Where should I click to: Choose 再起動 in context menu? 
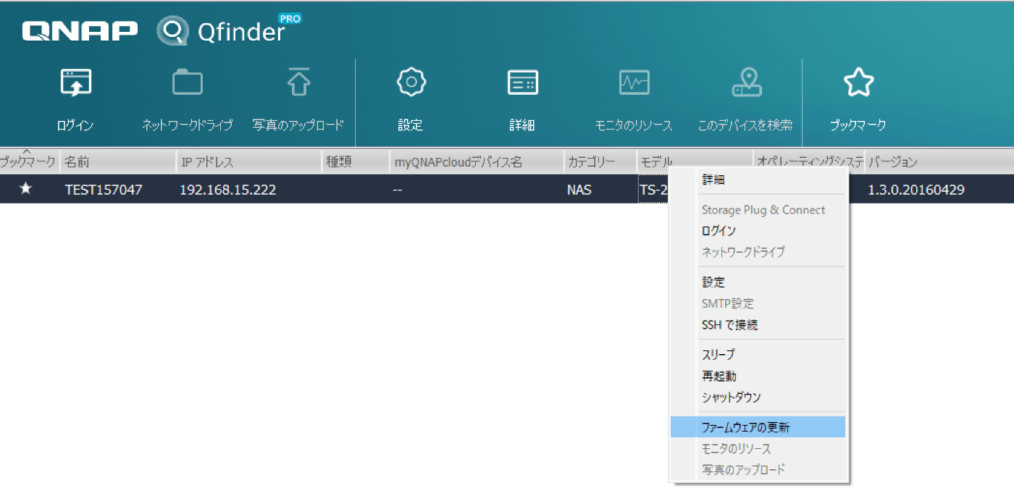[758, 376]
